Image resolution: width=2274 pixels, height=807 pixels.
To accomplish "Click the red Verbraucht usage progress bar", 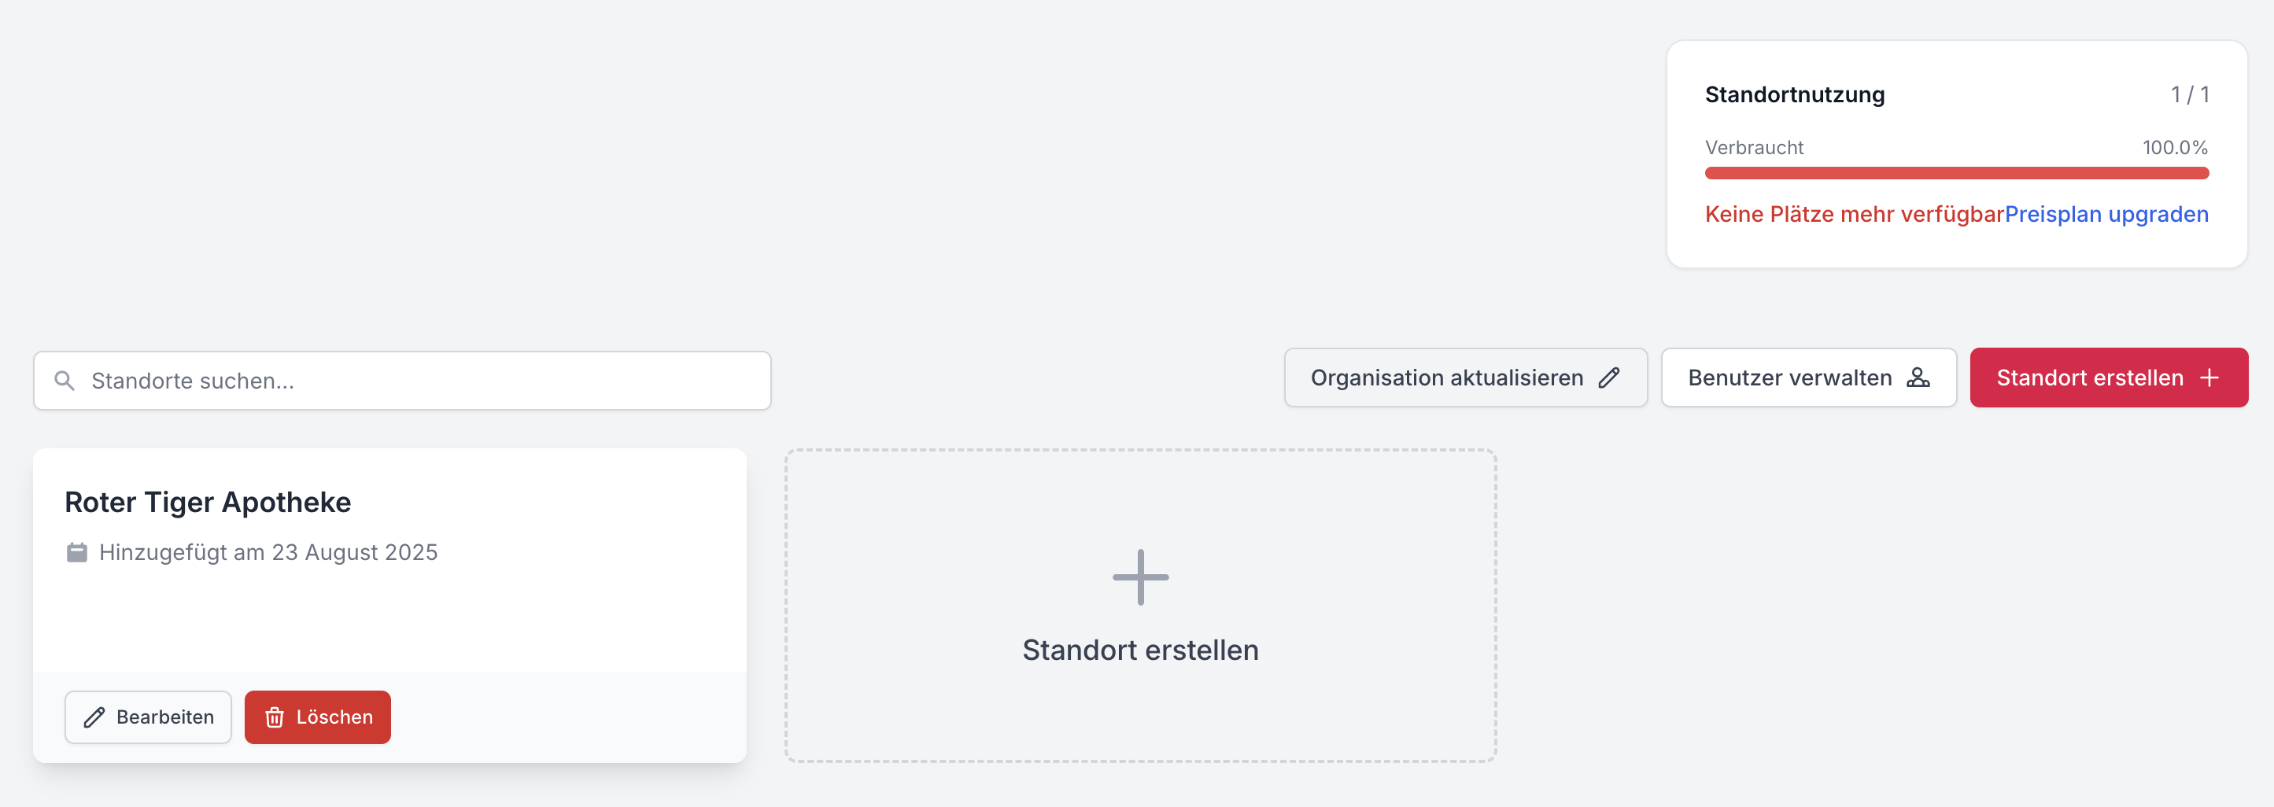I will [x=1956, y=173].
